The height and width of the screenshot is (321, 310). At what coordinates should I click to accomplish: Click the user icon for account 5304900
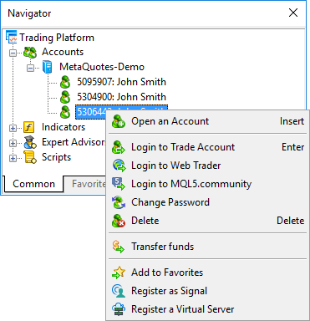(65, 97)
